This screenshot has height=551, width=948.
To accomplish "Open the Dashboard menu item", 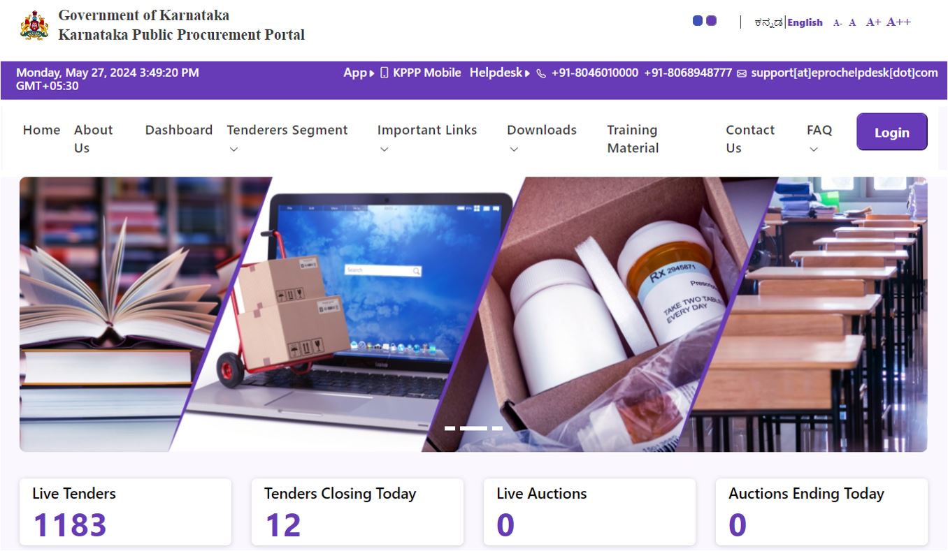I will click(179, 130).
